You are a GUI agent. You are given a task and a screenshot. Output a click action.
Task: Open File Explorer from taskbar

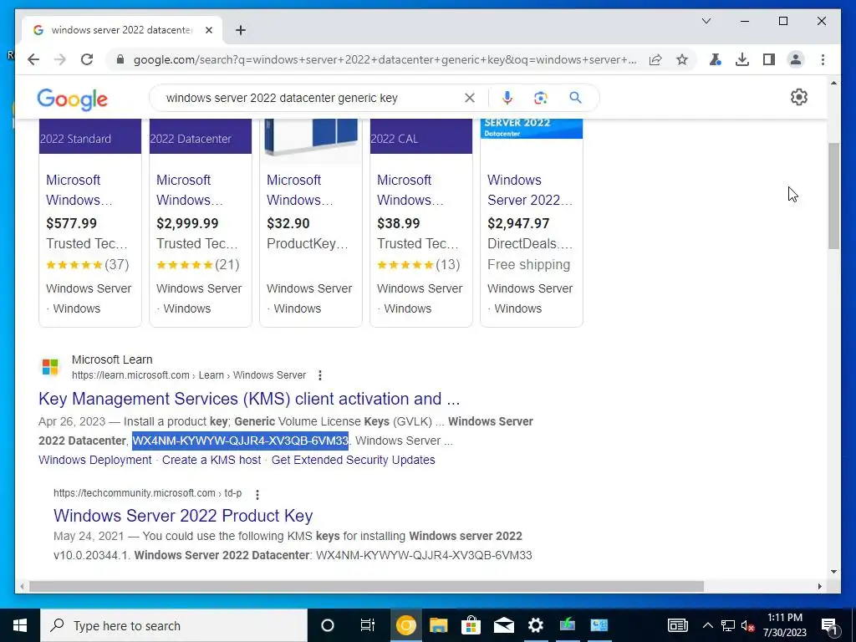click(438, 625)
